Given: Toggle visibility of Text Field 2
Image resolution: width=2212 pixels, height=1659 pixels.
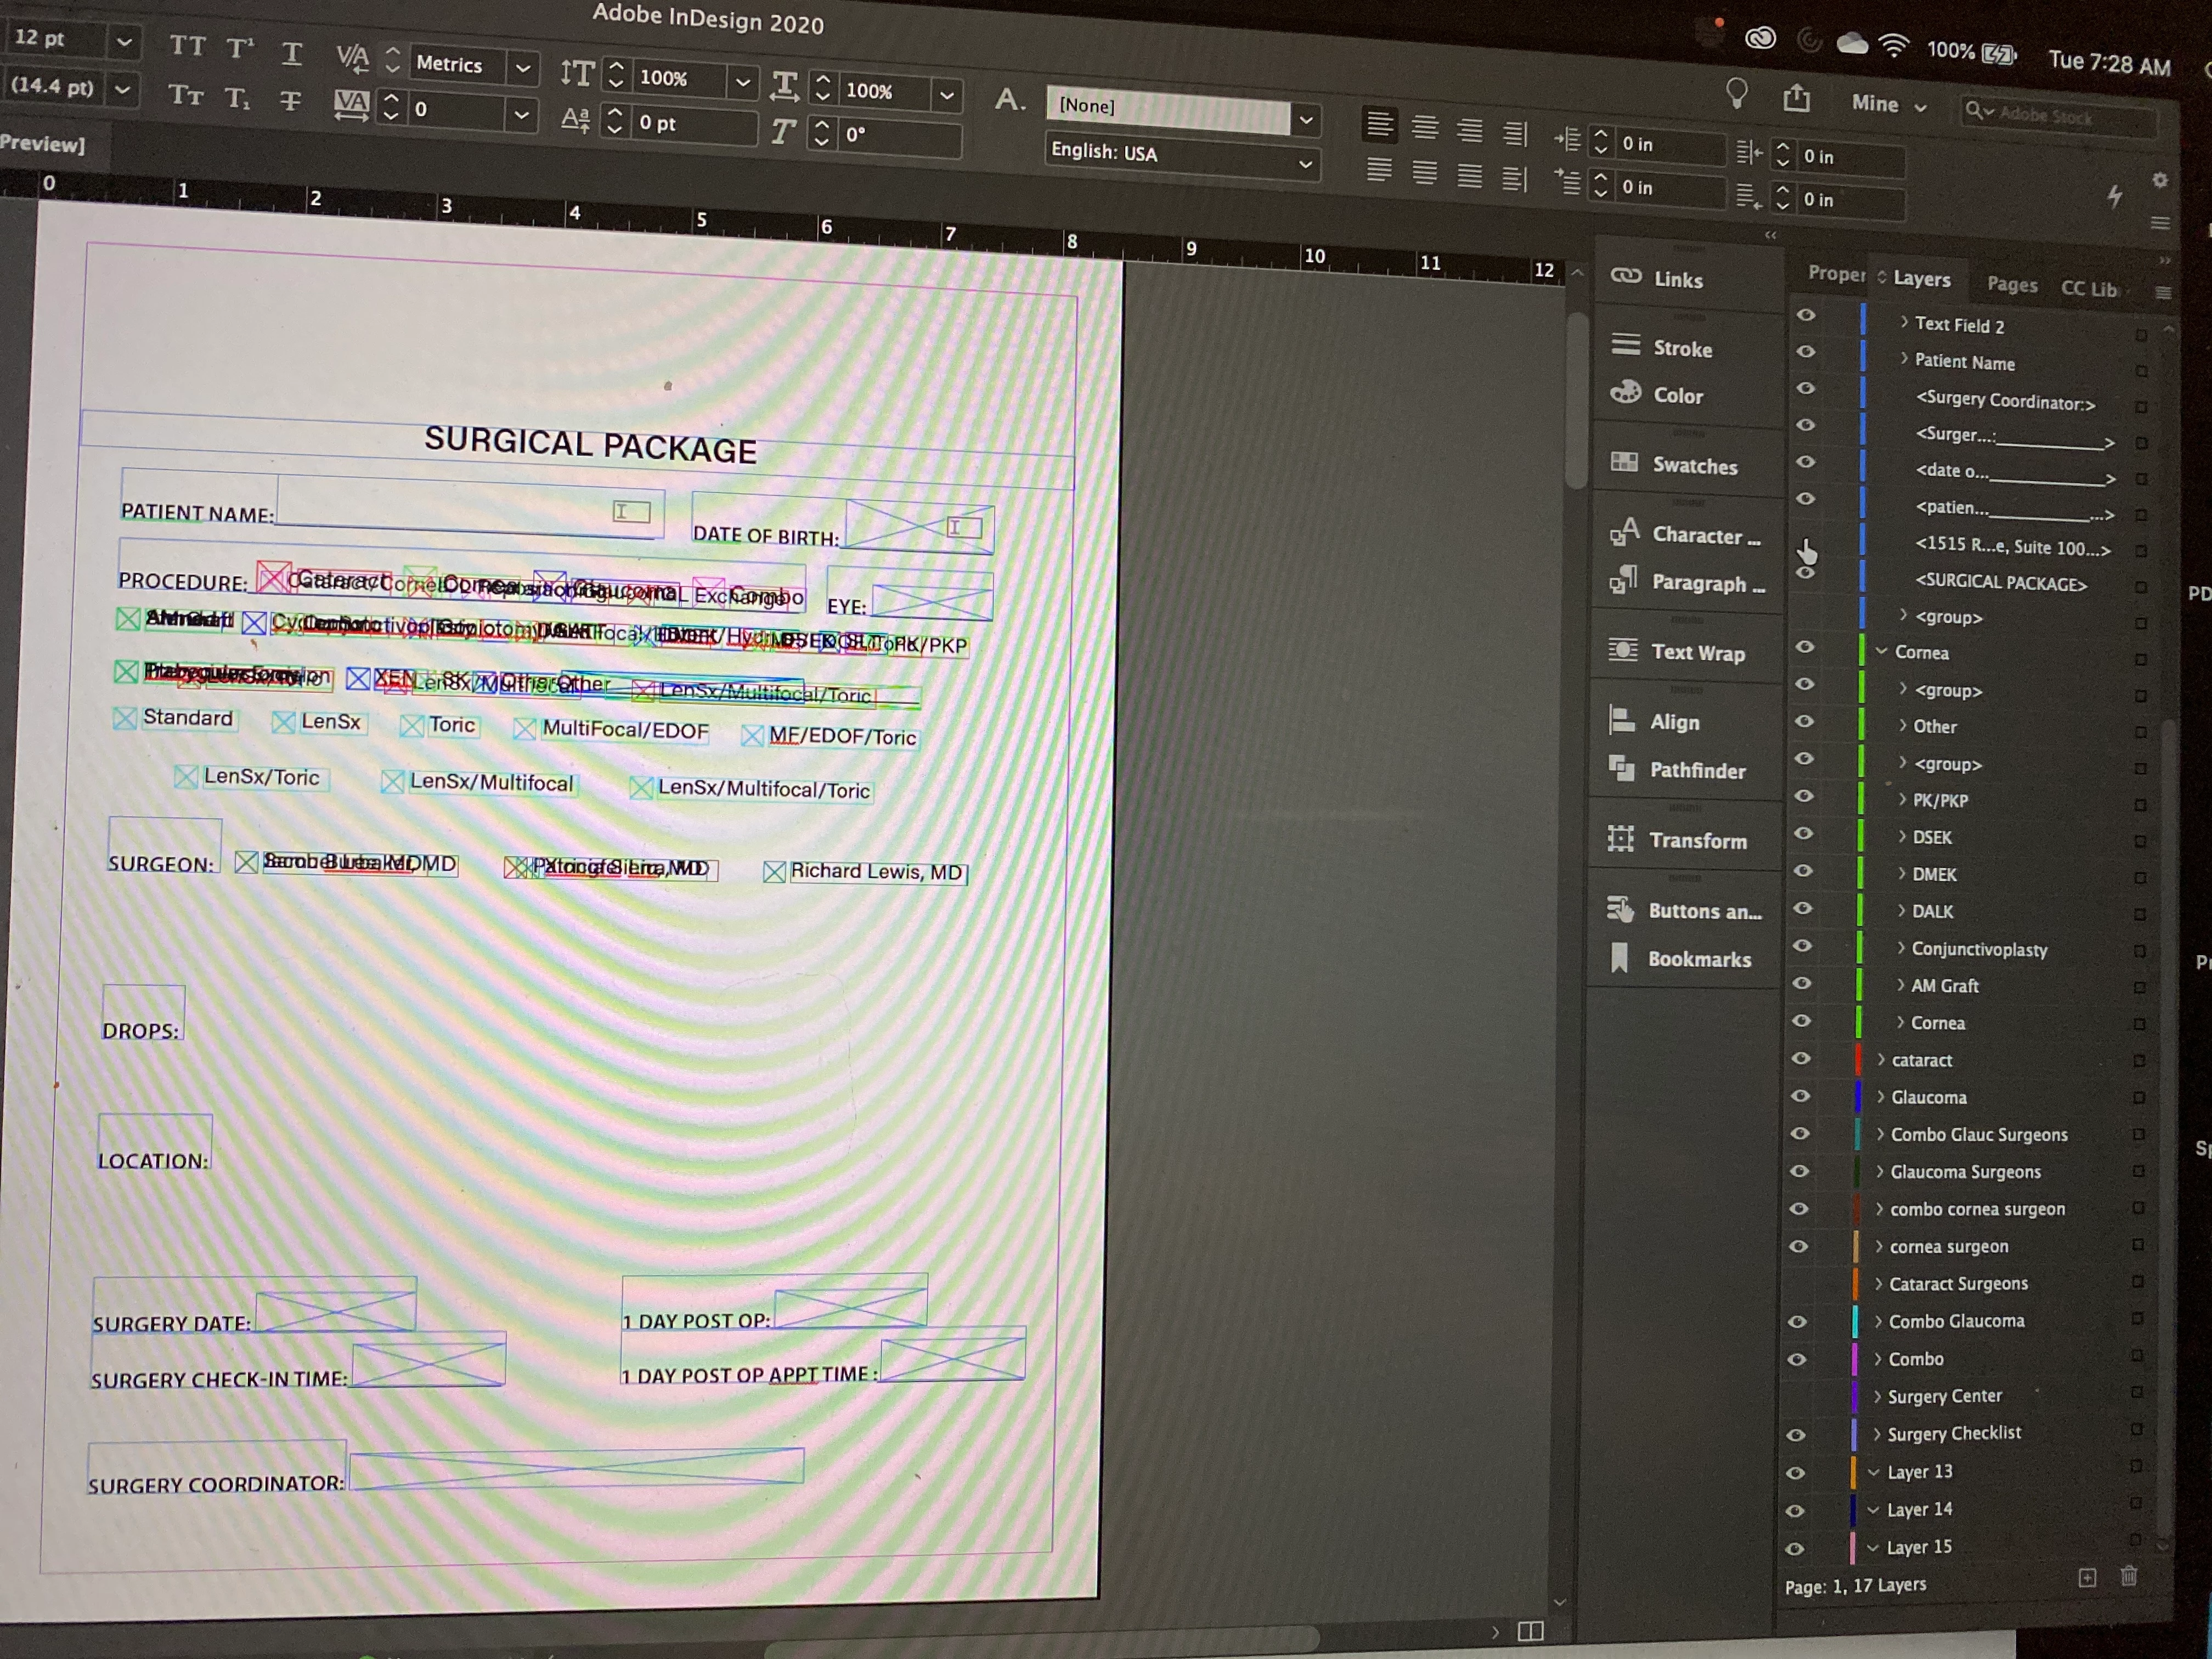Looking at the screenshot, I should point(1805,315).
